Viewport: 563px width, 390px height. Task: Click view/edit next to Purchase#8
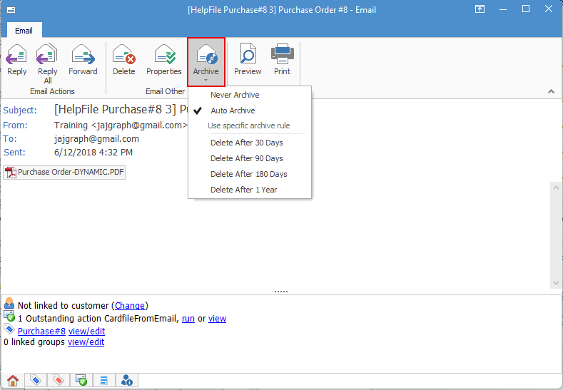tap(87, 331)
